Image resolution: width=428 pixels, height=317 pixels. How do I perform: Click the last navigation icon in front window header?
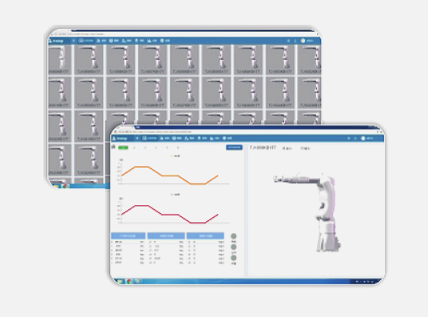pos(227,138)
